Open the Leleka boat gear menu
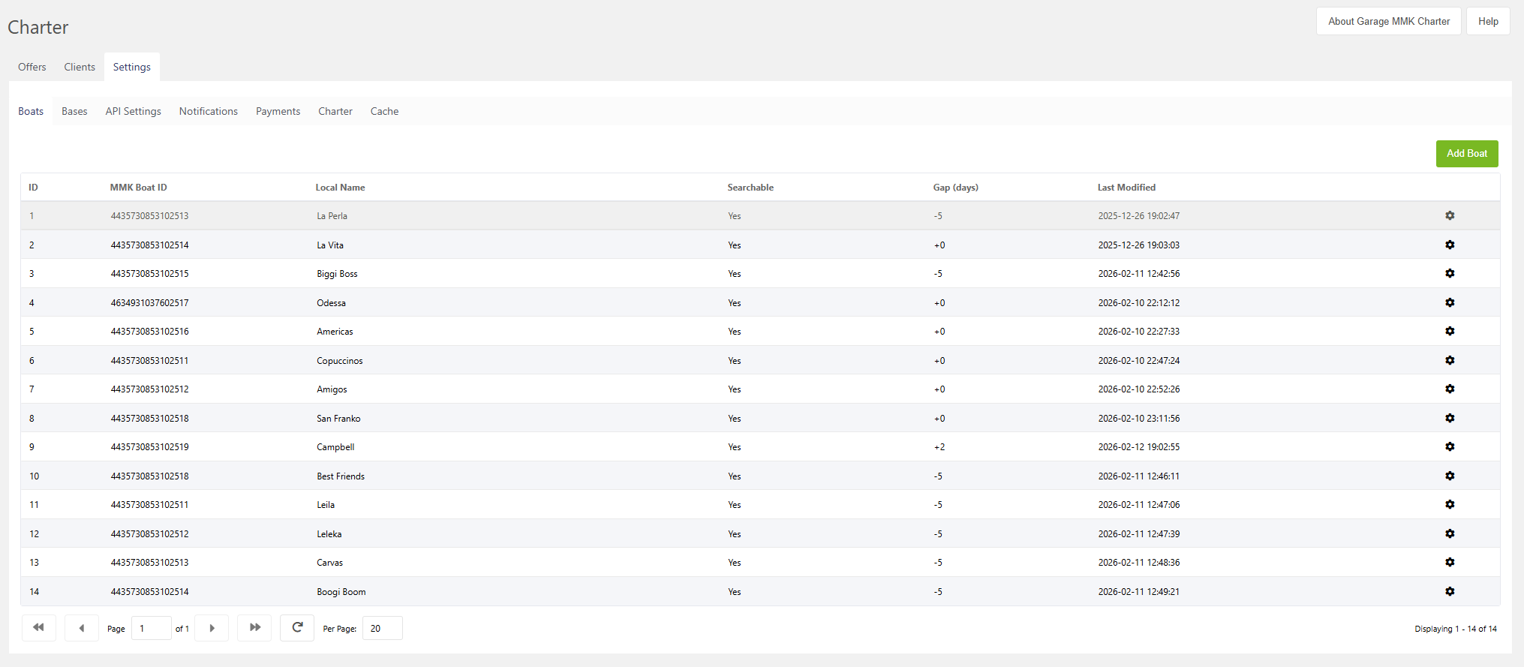This screenshot has height=667, width=1524. [x=1450, y=533]
